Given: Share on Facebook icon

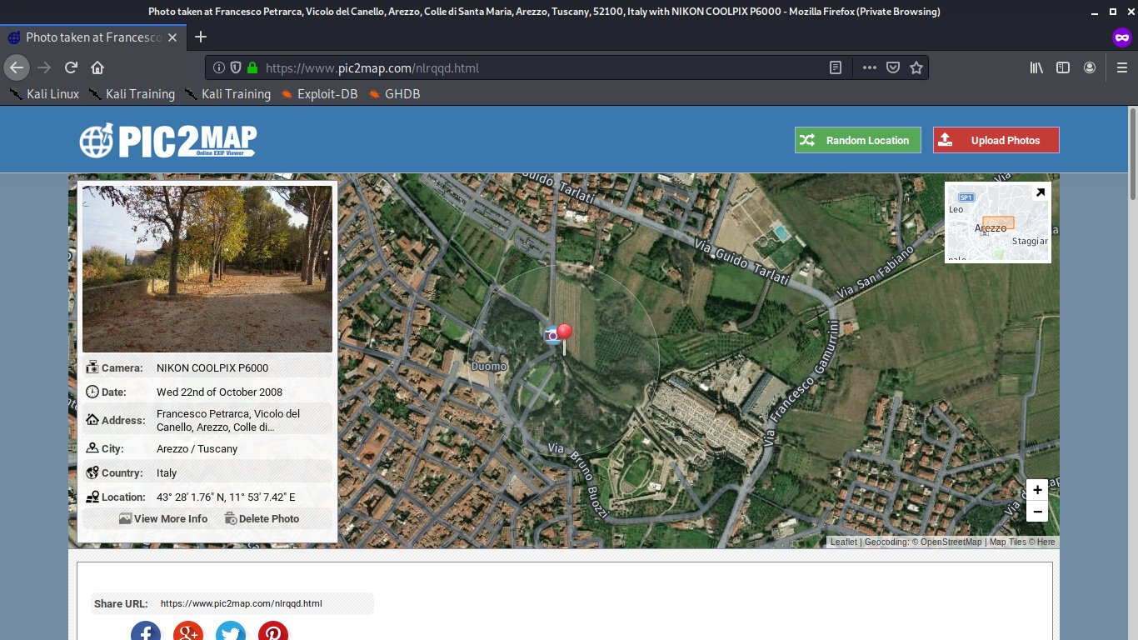Looking at the screenshot, I should pyautogui.click(x=146, y=633).
